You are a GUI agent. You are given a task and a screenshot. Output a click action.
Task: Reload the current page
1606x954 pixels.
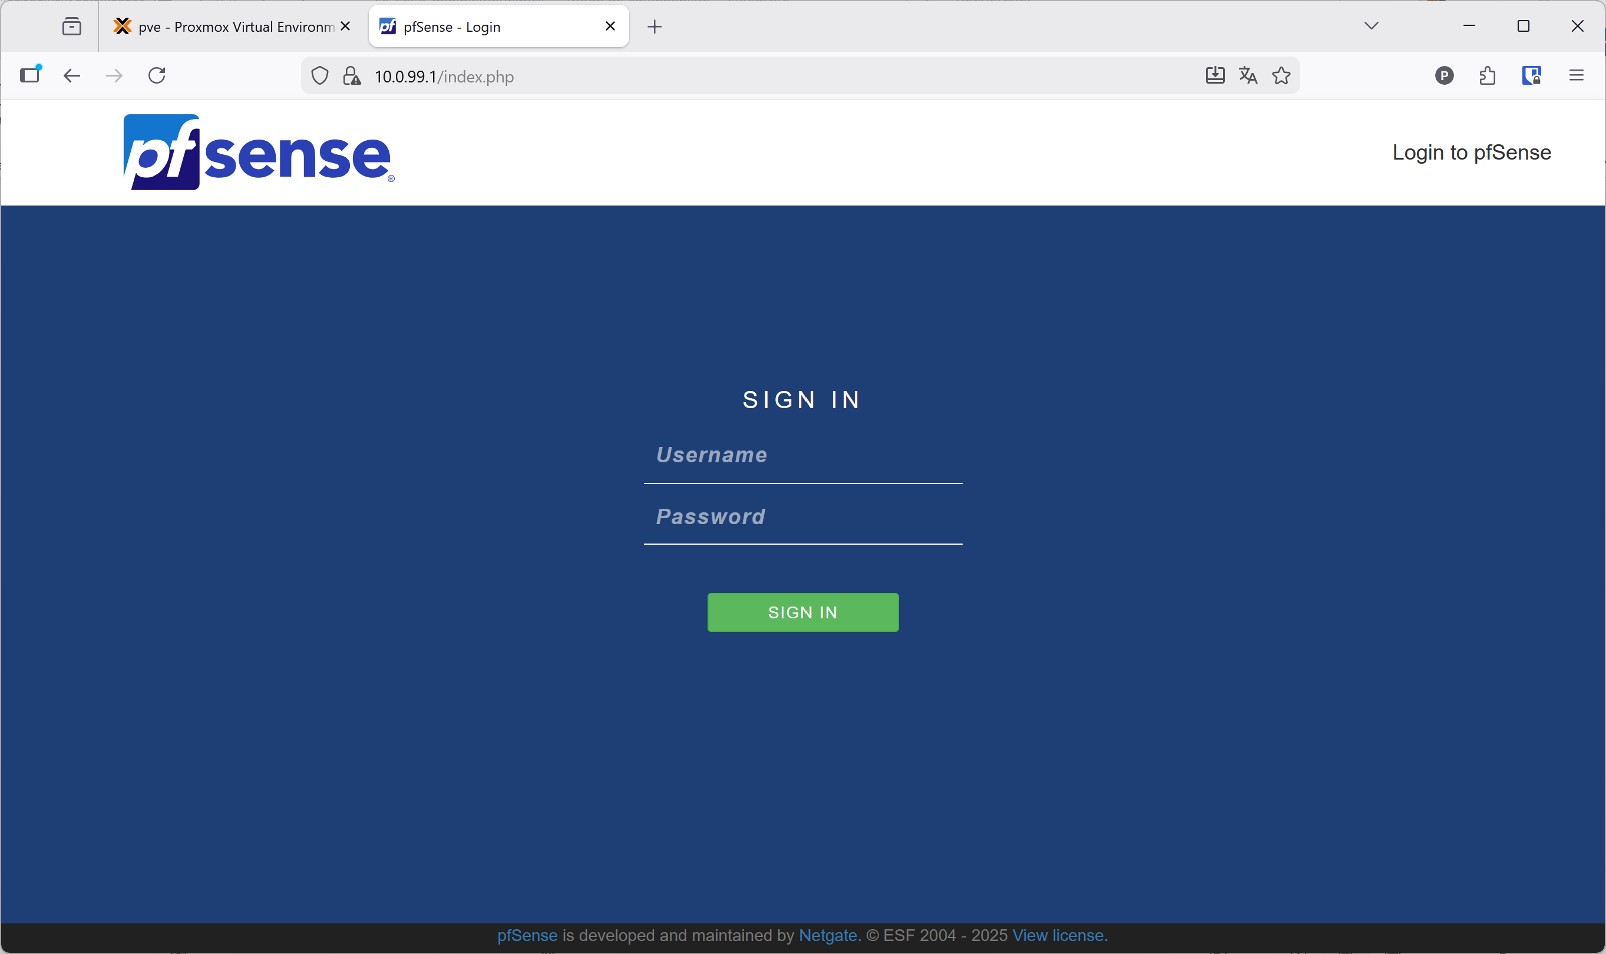tap(157, 76)
